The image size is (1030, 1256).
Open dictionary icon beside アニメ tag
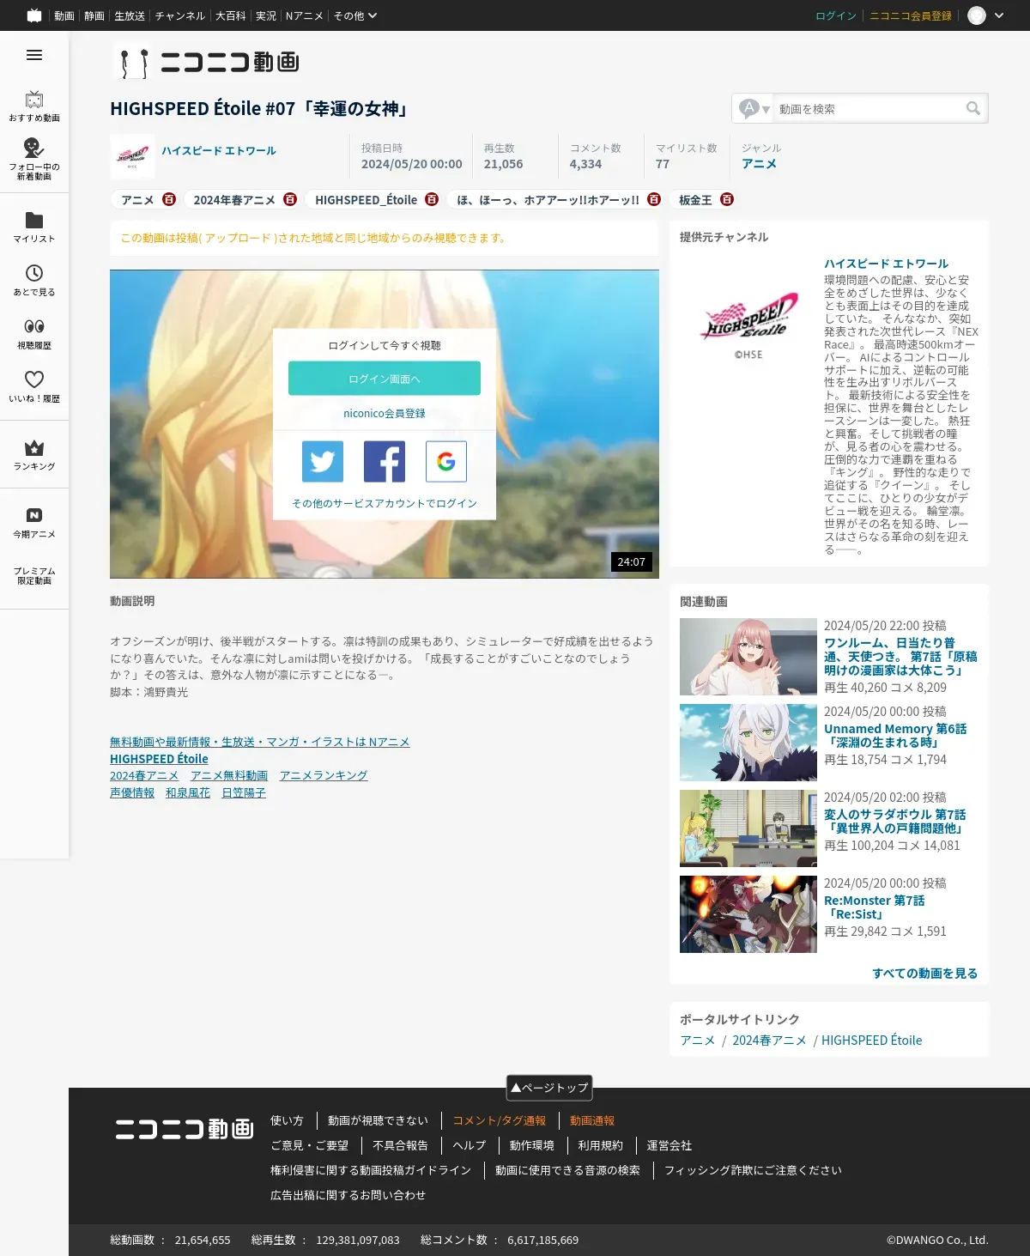[x=169, y=199]
